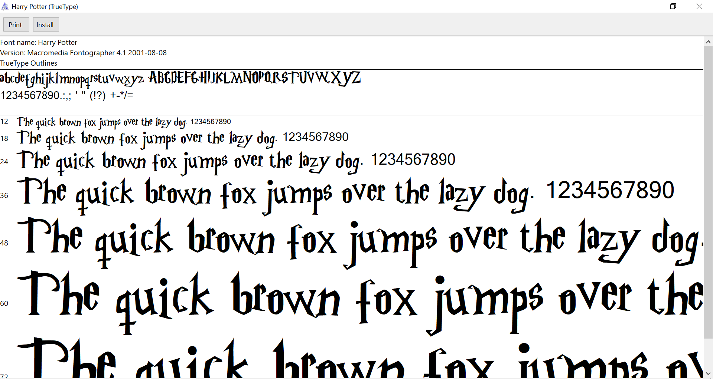The height and width of the screenshot is (379, 713).
Task: Click the size 72 label in the margin
Action: pyautogui.click(x=4, y=376)
